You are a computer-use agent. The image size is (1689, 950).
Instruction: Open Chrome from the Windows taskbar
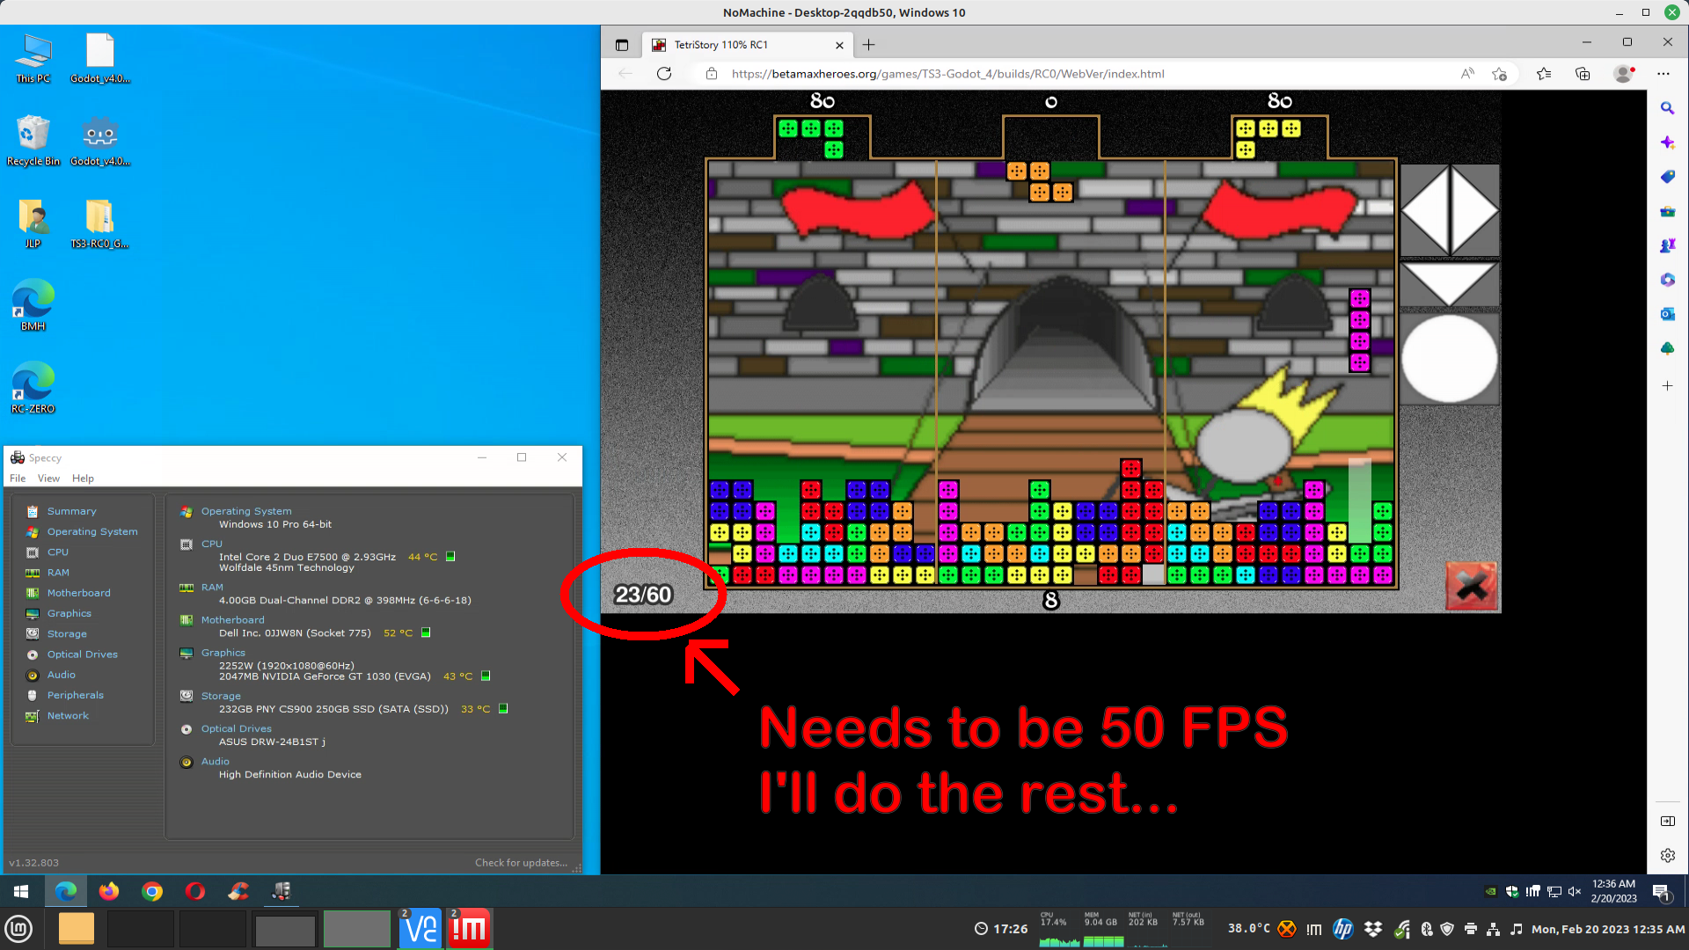coord(152,891)
